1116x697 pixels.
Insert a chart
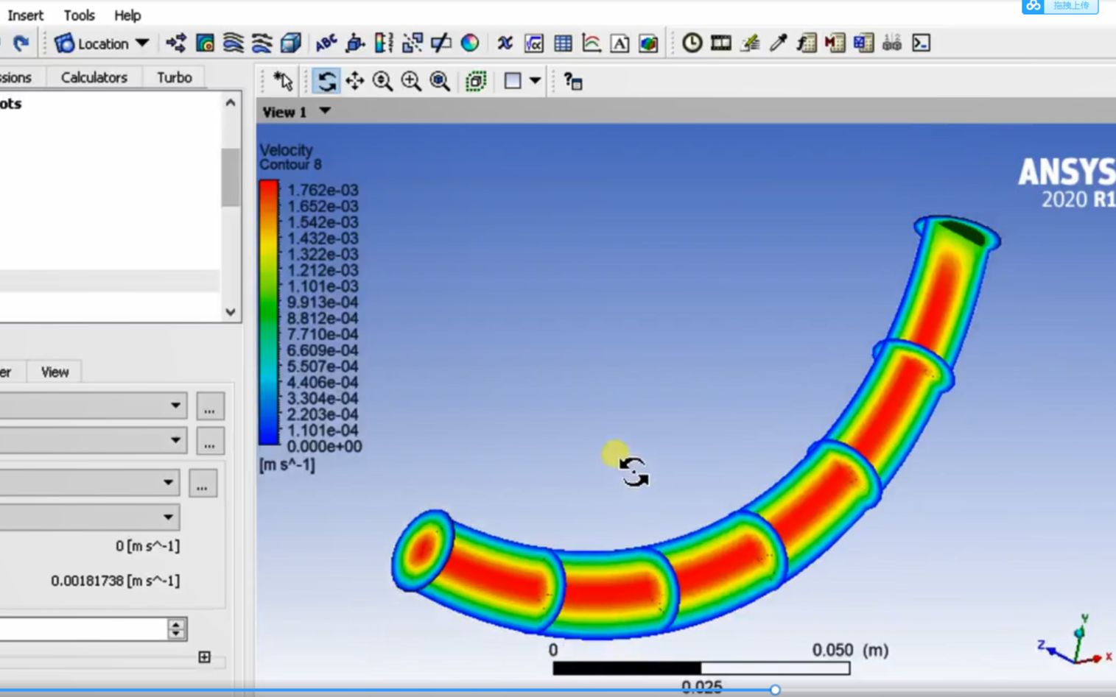point(591,43)
